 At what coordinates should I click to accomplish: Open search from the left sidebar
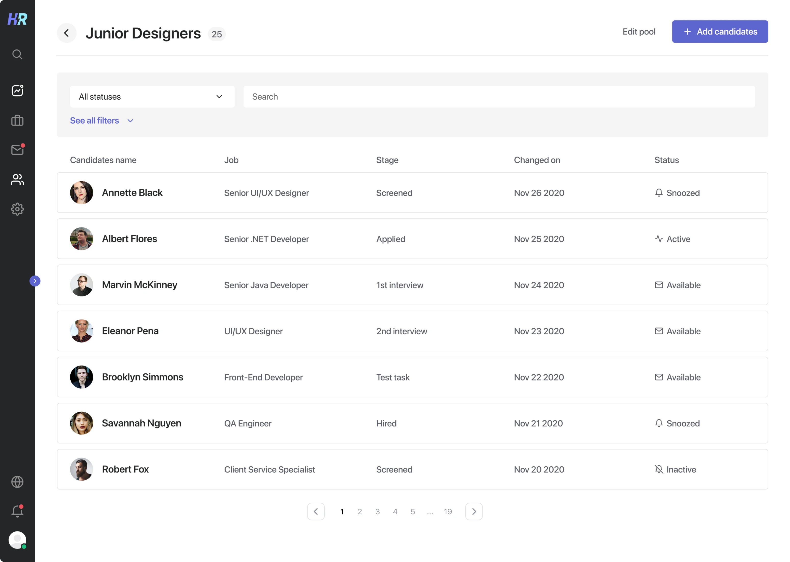coord(17,54)
